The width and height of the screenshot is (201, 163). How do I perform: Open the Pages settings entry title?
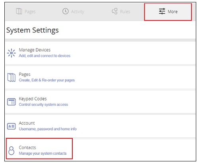click(x=25, y=75)
